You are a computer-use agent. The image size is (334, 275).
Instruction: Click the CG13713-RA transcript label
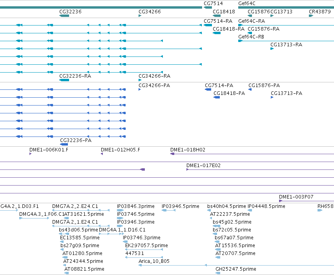[x=286, y=45]
